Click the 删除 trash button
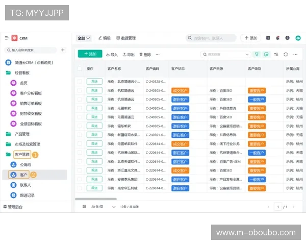This screenshot has height=245, width=306. pyautogui.click(x=145, y=55)
